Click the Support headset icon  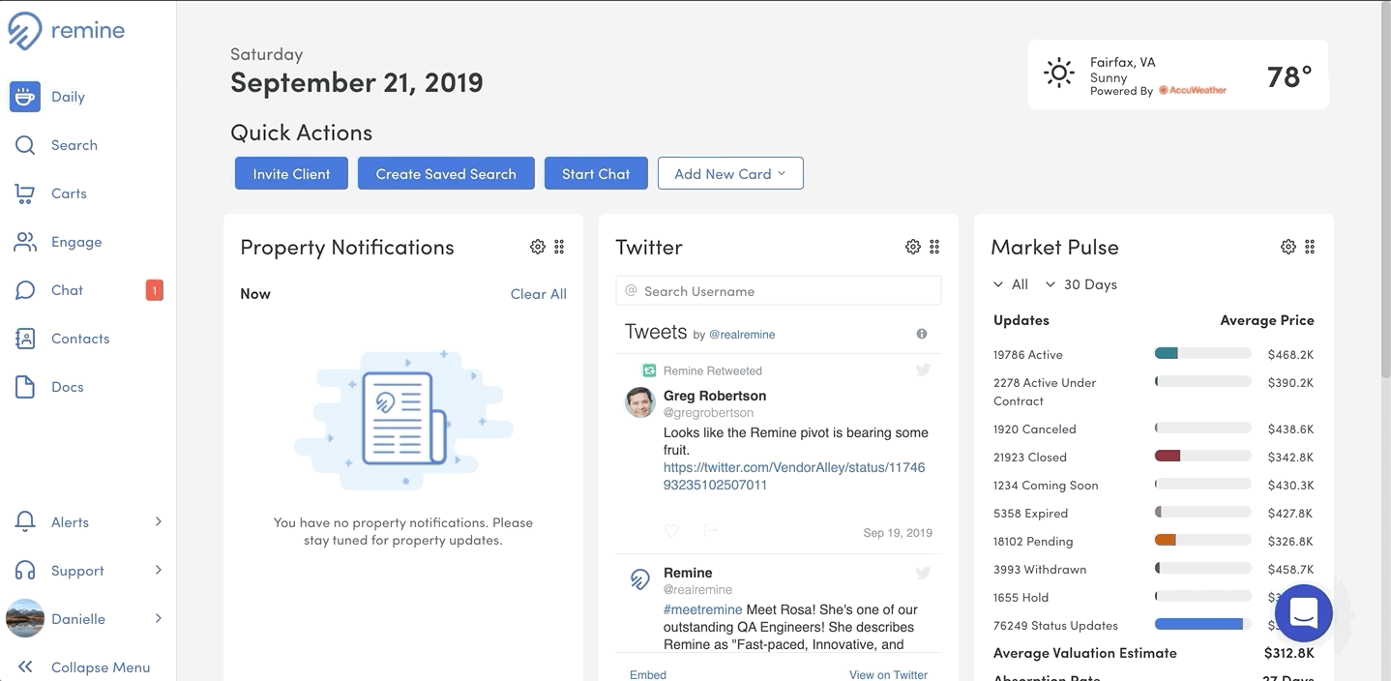point(25,571)
